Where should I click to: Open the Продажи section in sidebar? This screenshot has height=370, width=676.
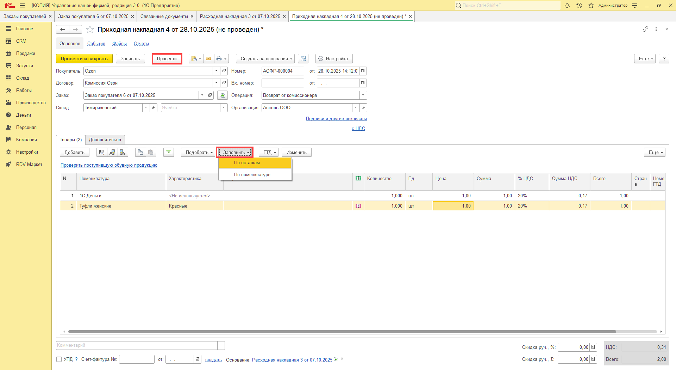pos(26,53)
